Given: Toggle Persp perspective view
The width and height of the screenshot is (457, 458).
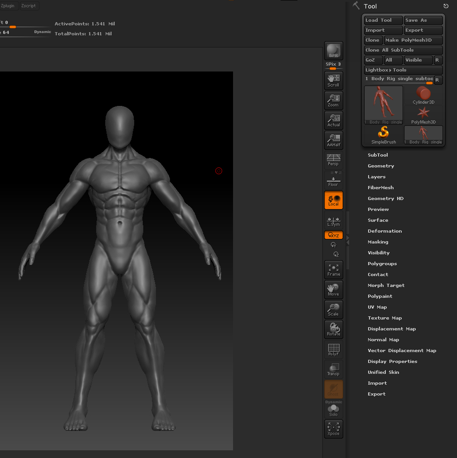Looking at the screenshot, I should coord(333,160).
